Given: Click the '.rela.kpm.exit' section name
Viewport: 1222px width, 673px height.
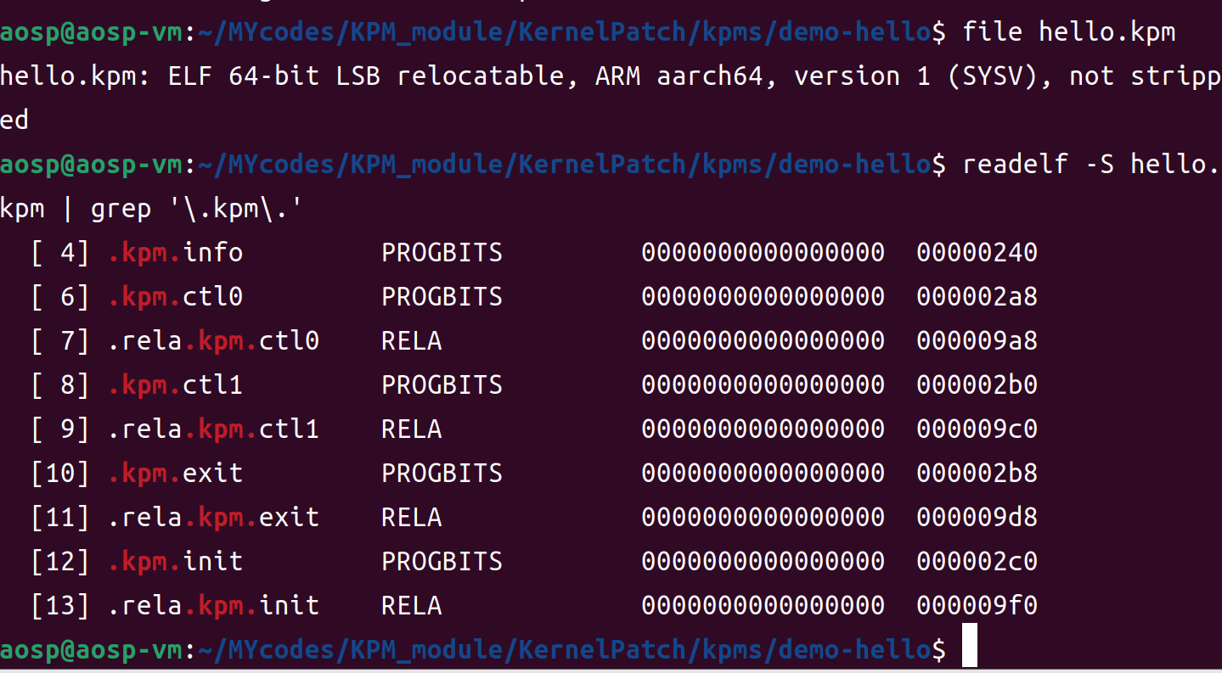Looking at the screenshot, I should point(214,517).
